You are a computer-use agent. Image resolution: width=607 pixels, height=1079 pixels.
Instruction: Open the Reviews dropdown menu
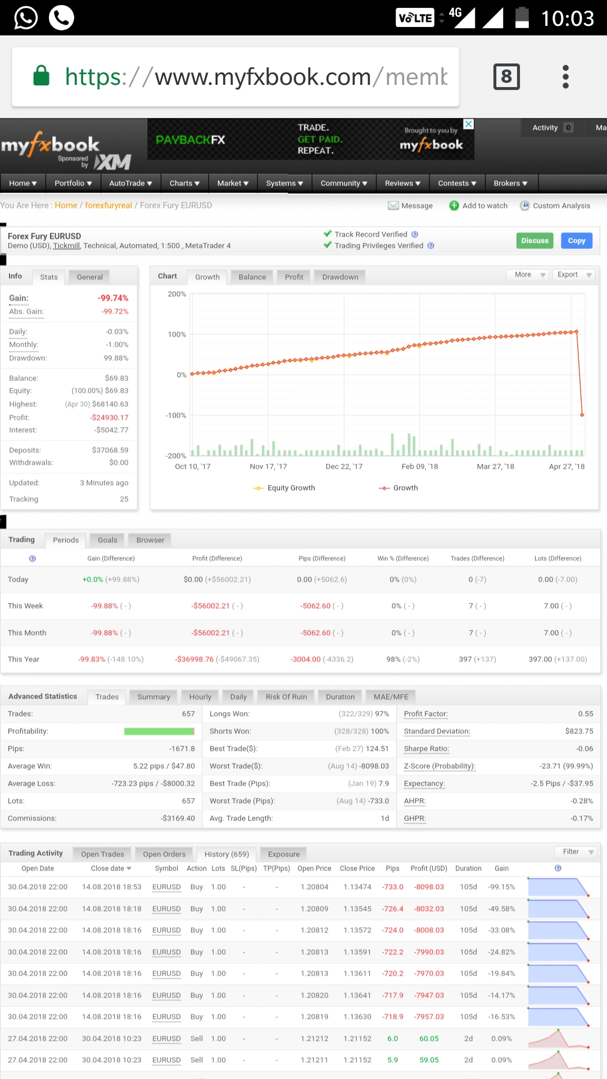(x=402, y=183)
